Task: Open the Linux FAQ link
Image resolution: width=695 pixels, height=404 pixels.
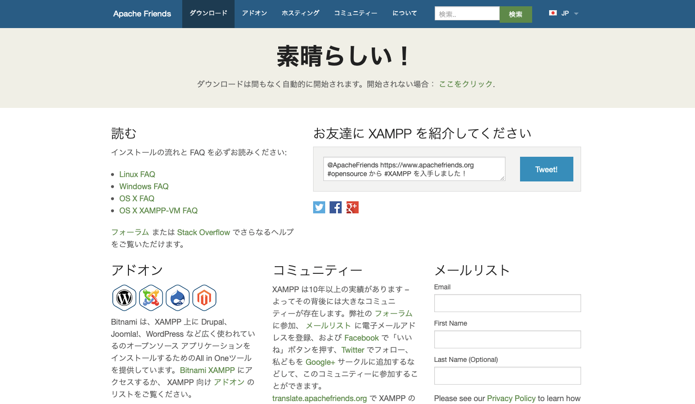Action: coord(137,174)
